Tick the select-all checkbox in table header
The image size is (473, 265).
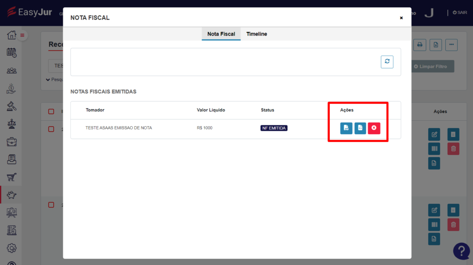coord(51,112)
